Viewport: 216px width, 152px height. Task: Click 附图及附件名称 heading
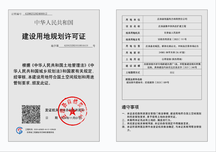(134, 79)
